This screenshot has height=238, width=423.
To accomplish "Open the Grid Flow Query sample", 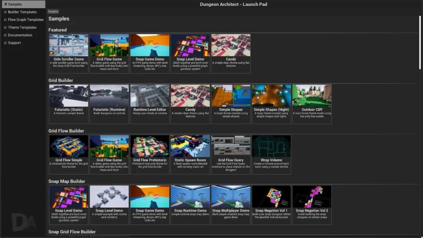I will click(x=231, y=155).
